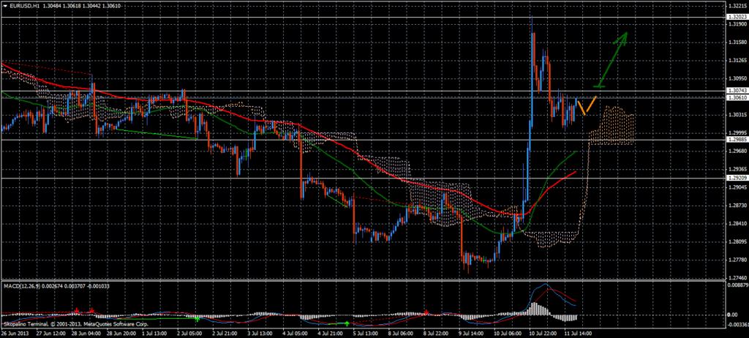Click the 1.29995 price axis value
Viewport: 749px width, 338px height.
pyautogui.click(x=737, y=133)
